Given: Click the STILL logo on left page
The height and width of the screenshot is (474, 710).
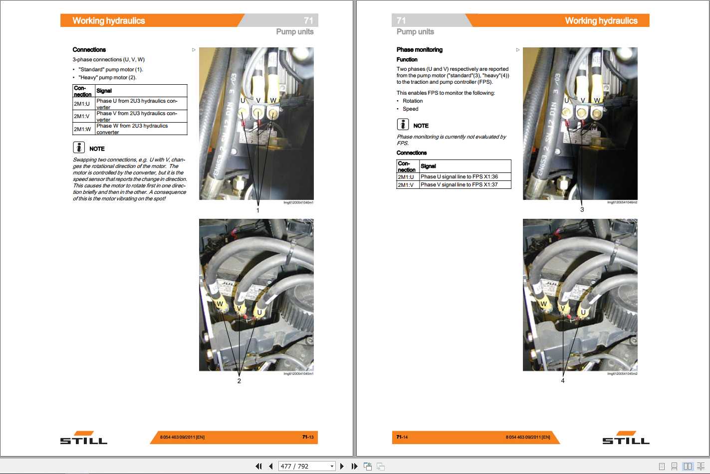Looking at the screenshot, I should coord(84,438).
